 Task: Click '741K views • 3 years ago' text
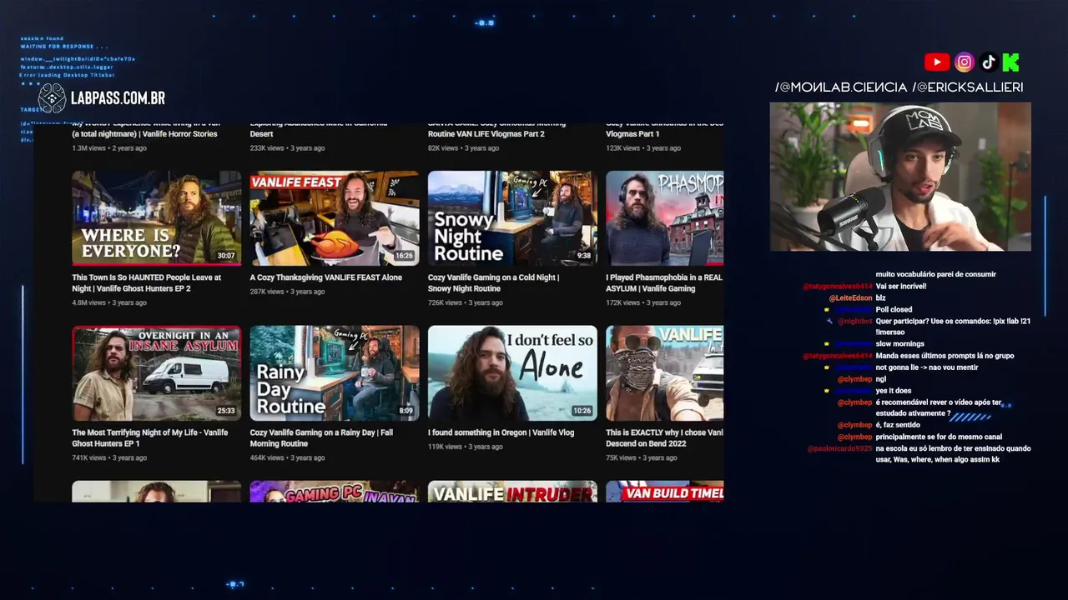tap(109, 457)
